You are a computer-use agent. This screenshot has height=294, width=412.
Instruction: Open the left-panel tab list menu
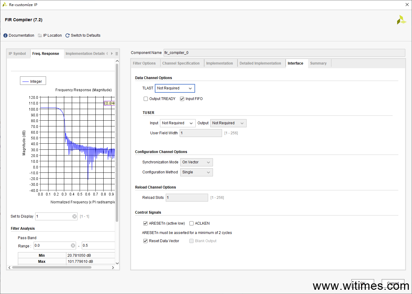click(x=117, y=54)
